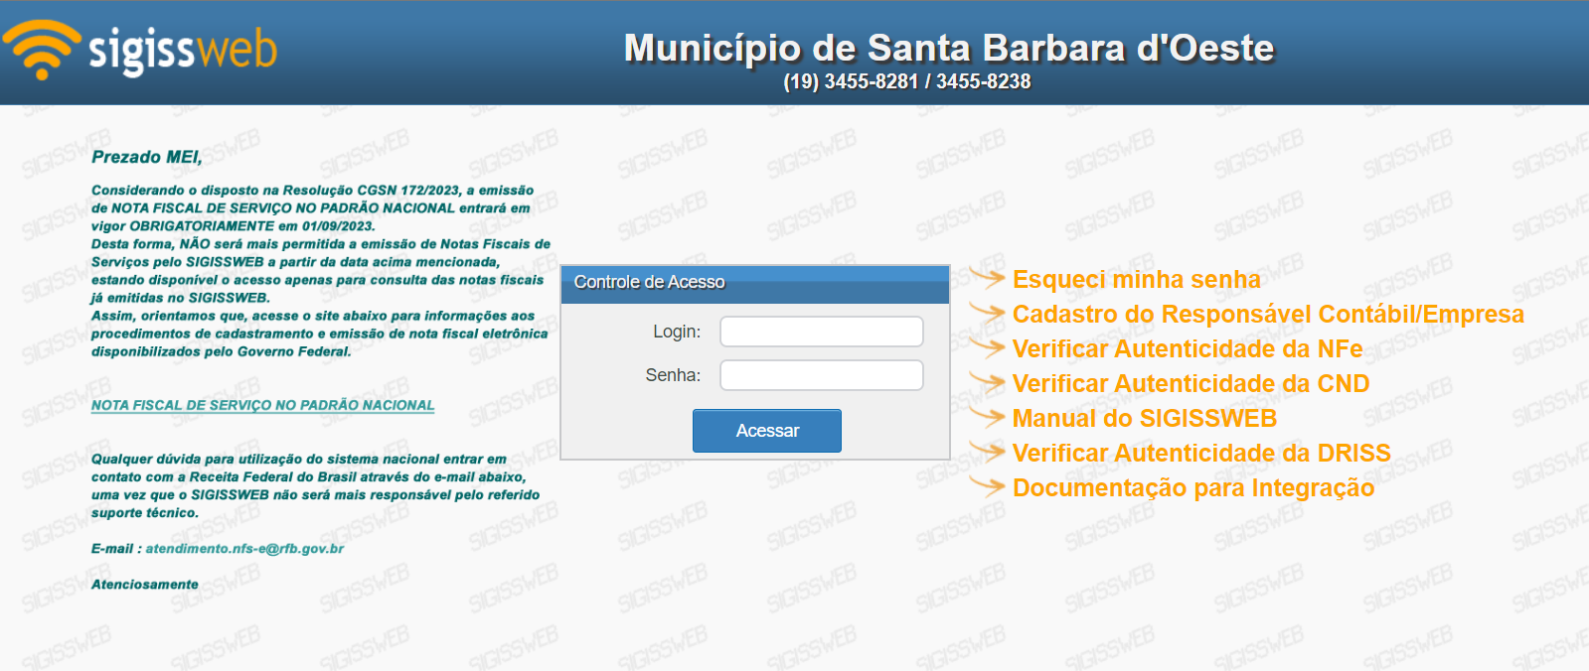
Task: Open Verificar Autenticidade da DRISS link
Action: pos(1201,454)
